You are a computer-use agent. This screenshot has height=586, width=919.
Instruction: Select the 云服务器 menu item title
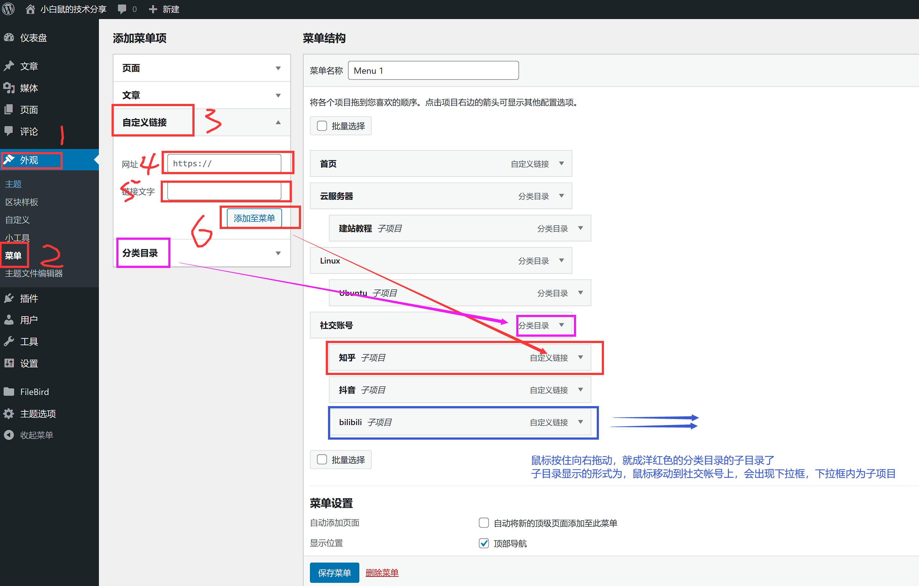(x=336, y=196)
